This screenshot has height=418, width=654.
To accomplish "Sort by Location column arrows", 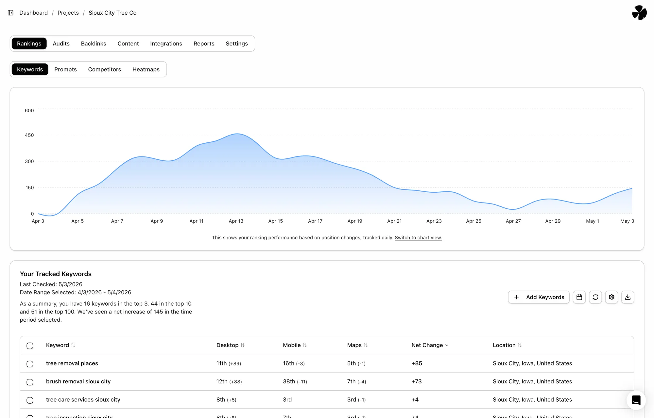I will (x=520, y=345).
